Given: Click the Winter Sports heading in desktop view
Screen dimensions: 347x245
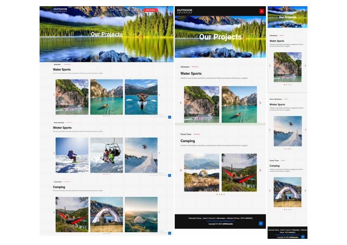Looking at the screenshot, I should click(x=62, y=128).
